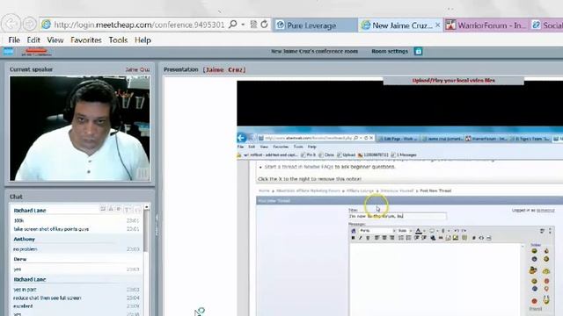Click the search magnifier in the meetcheap address bar
Image resolution: width=563 pixels, height=316 pixels.
coord(232,25)
